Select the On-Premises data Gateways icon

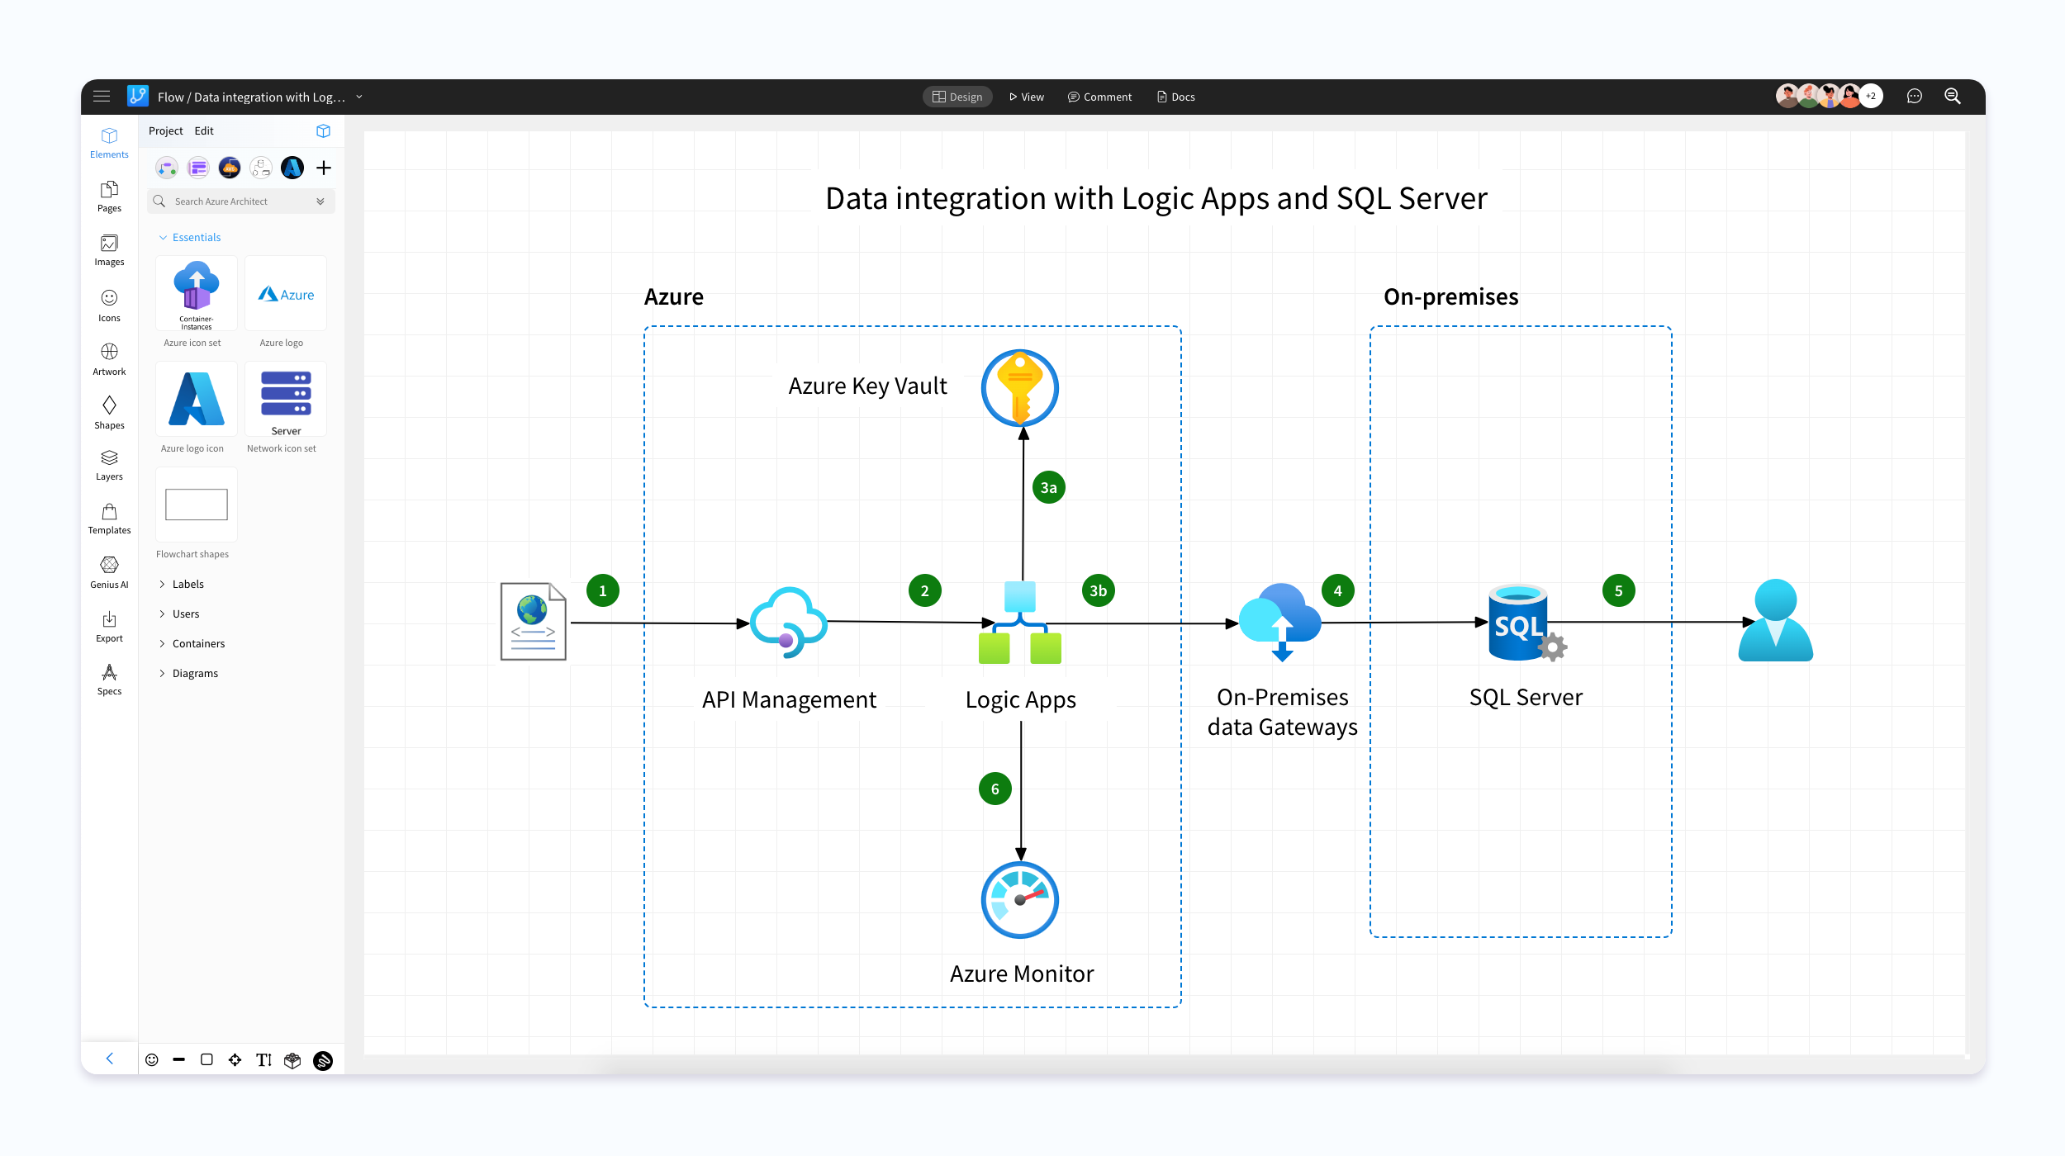pos(1280,622)
